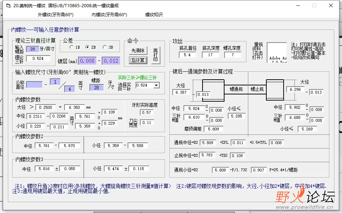Click the 内螺纹参数2 小径 field 5.588
The image size is (342, 213).
[x=138, y=146]
